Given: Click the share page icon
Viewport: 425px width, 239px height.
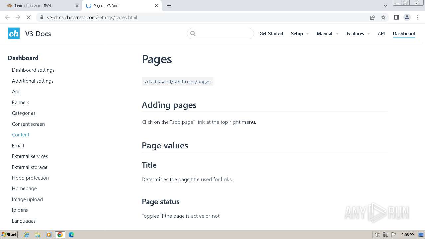Looking at the screenshot, I should tap(373, 17).
